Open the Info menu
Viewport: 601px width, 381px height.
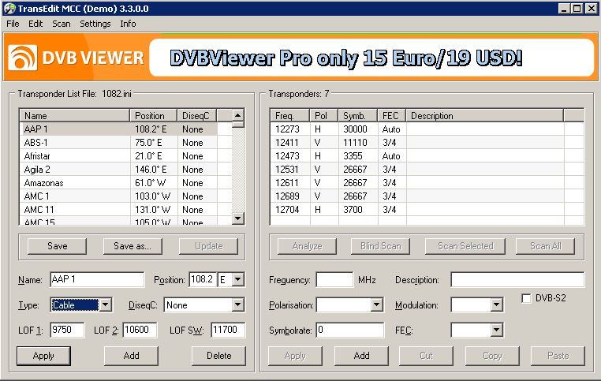click(x=128, y=24)
